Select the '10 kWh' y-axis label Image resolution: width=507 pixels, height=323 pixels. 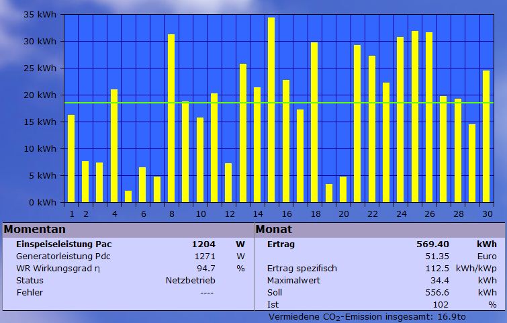[x=40, y=148]
